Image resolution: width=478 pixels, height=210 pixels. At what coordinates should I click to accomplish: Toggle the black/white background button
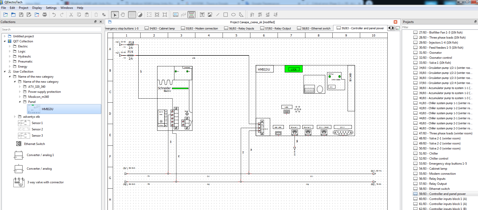(140, 15)
